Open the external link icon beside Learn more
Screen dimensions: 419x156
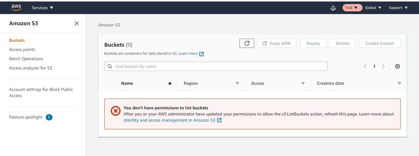[202, 54]
